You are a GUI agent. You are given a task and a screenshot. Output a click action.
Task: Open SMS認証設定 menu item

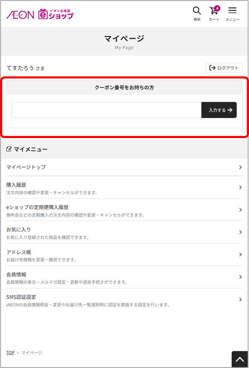pos(124,300)
